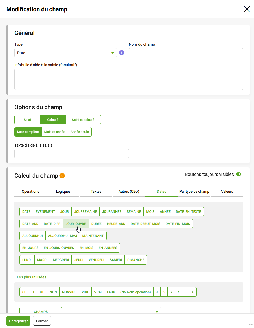Select the Par type de champ tab
The height and width of the screenshot is (328, 254).
[x=194, y=192]
